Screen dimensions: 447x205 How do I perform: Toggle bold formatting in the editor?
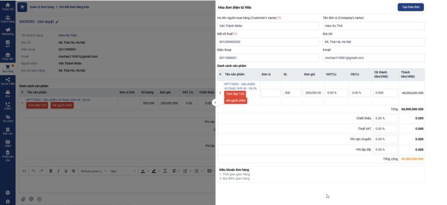coord(50,171)
